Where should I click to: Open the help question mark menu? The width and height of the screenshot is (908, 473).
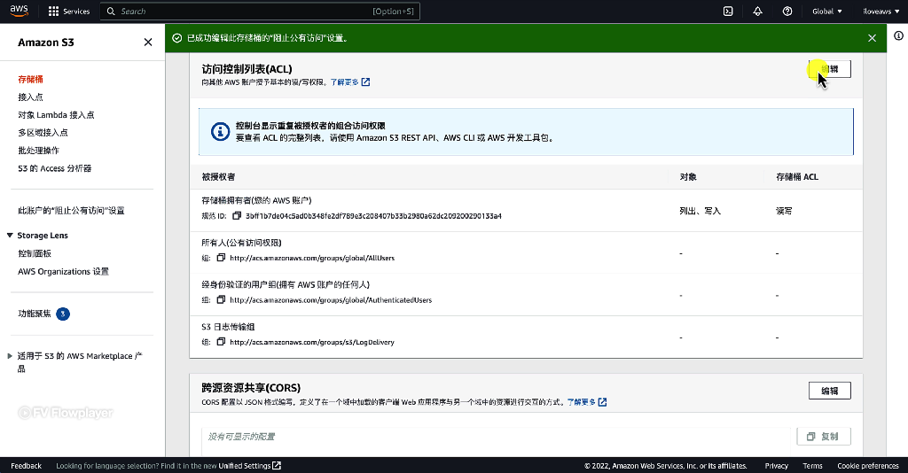(787, 11)
